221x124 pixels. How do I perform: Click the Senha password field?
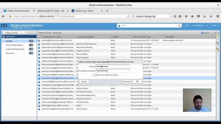113,66
